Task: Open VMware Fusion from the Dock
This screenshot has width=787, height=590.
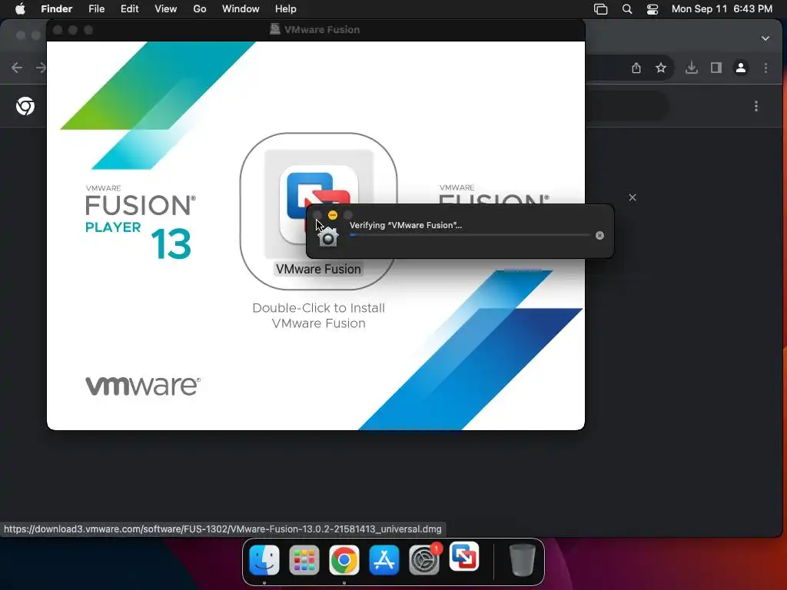Action: (463, 557)
